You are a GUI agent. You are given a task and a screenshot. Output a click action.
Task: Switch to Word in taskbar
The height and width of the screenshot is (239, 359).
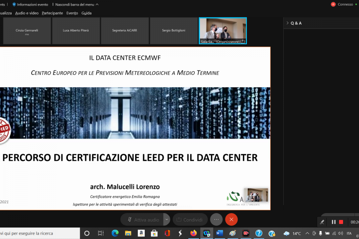(x=219, y=233)
